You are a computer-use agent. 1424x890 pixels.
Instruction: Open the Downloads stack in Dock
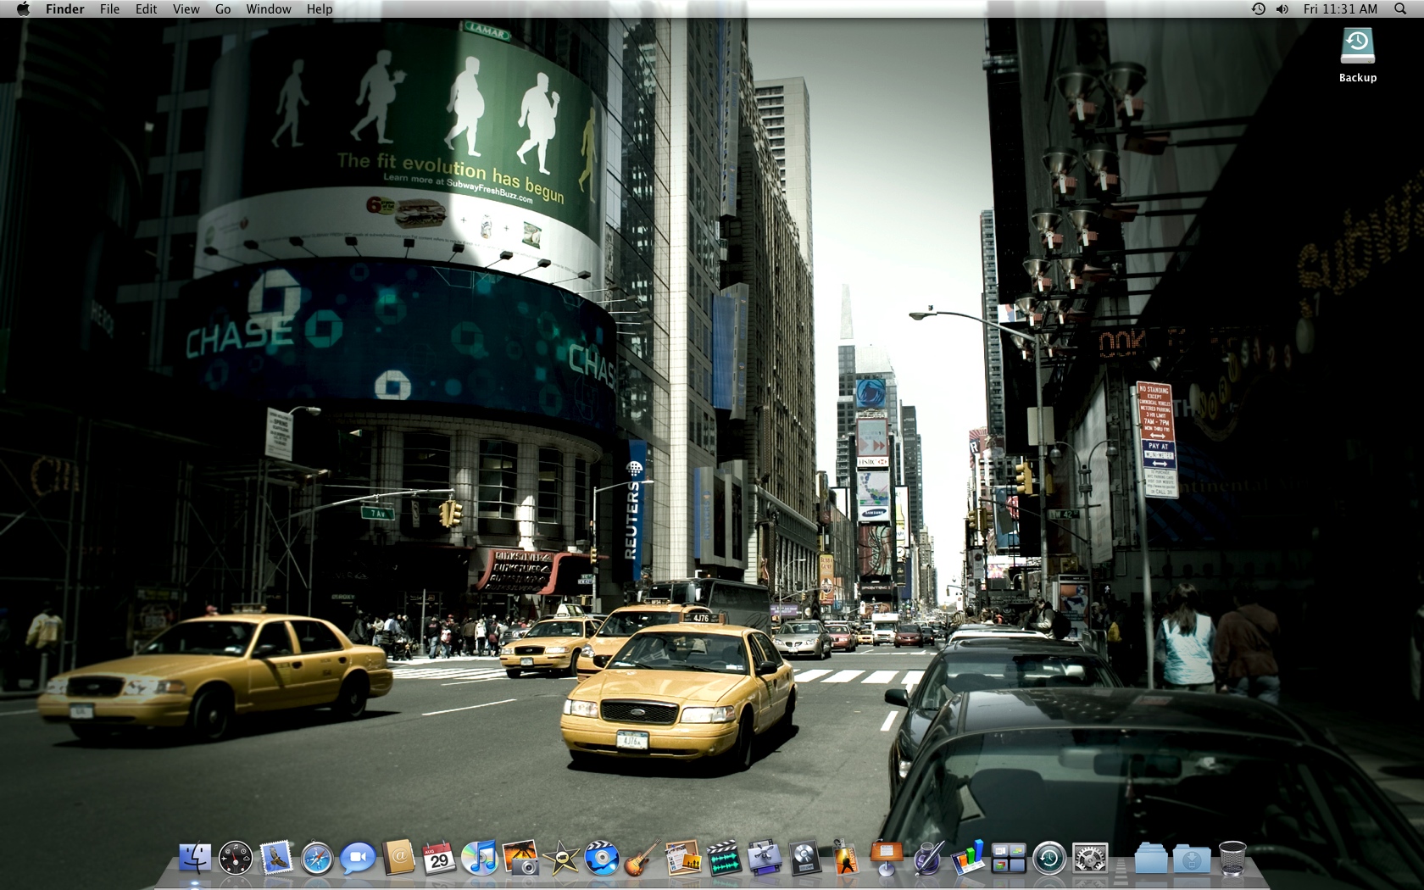[1192, 859]
